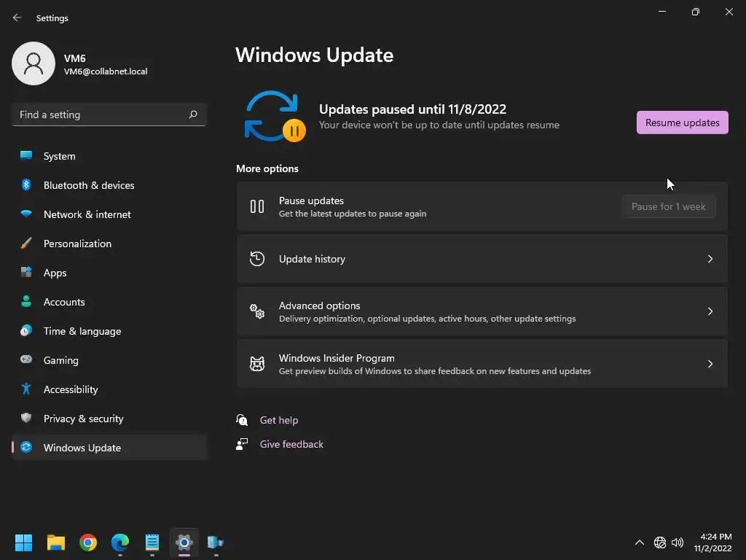
Task: Expand Update history chevron
Action: tap(710, 259)
